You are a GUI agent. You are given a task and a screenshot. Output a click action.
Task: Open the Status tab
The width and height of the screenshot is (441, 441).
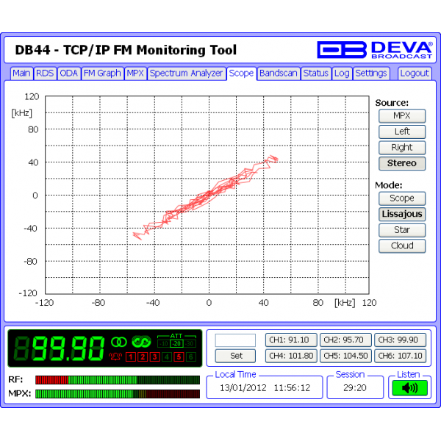(x=316, y=73)
